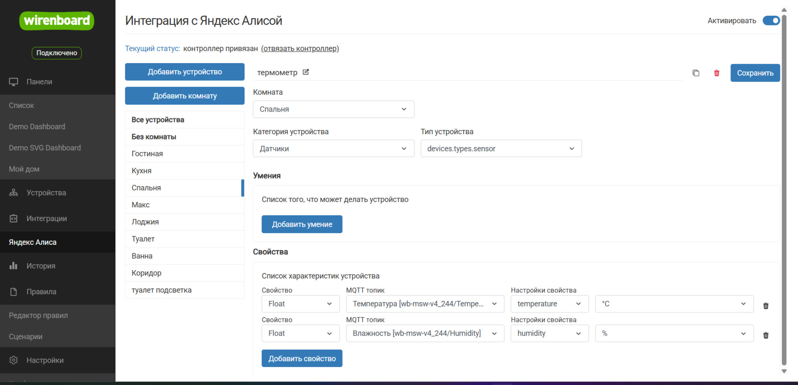Click the Добавить умение button
798x385 pixels.
click(x=302, y=224)
